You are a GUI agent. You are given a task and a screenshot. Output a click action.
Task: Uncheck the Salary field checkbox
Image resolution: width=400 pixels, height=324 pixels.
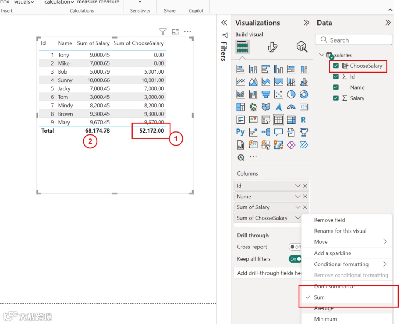(336, 98)
